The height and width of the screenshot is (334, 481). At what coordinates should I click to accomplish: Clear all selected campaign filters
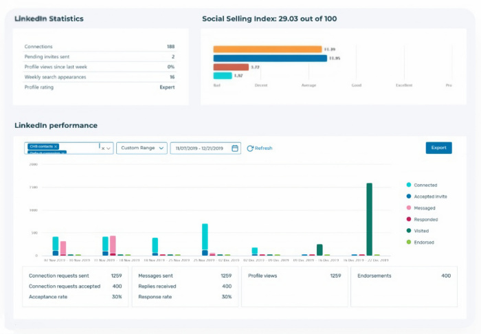pyautogui.click(x=102, y=148)
